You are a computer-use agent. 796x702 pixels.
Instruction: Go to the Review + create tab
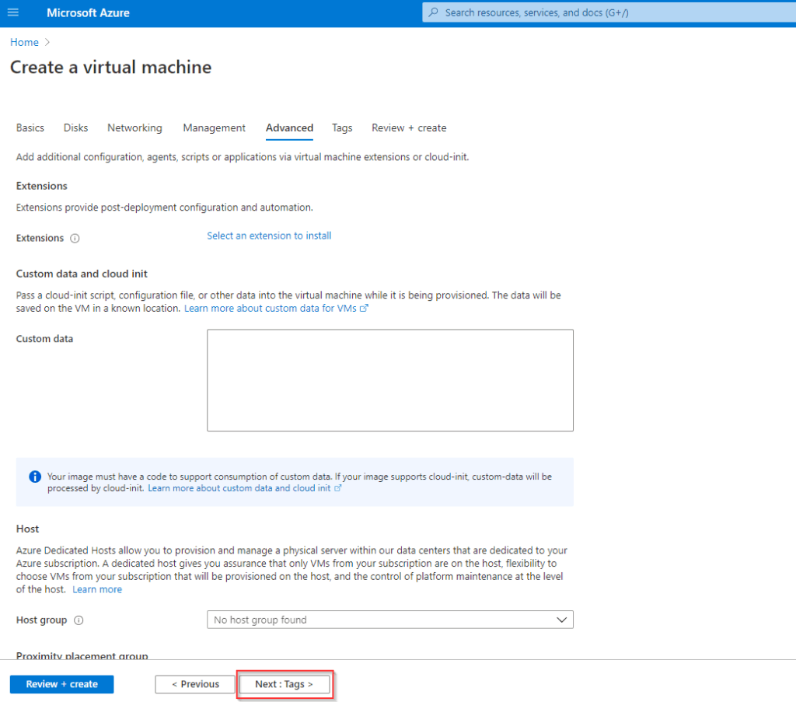point(409,127)
